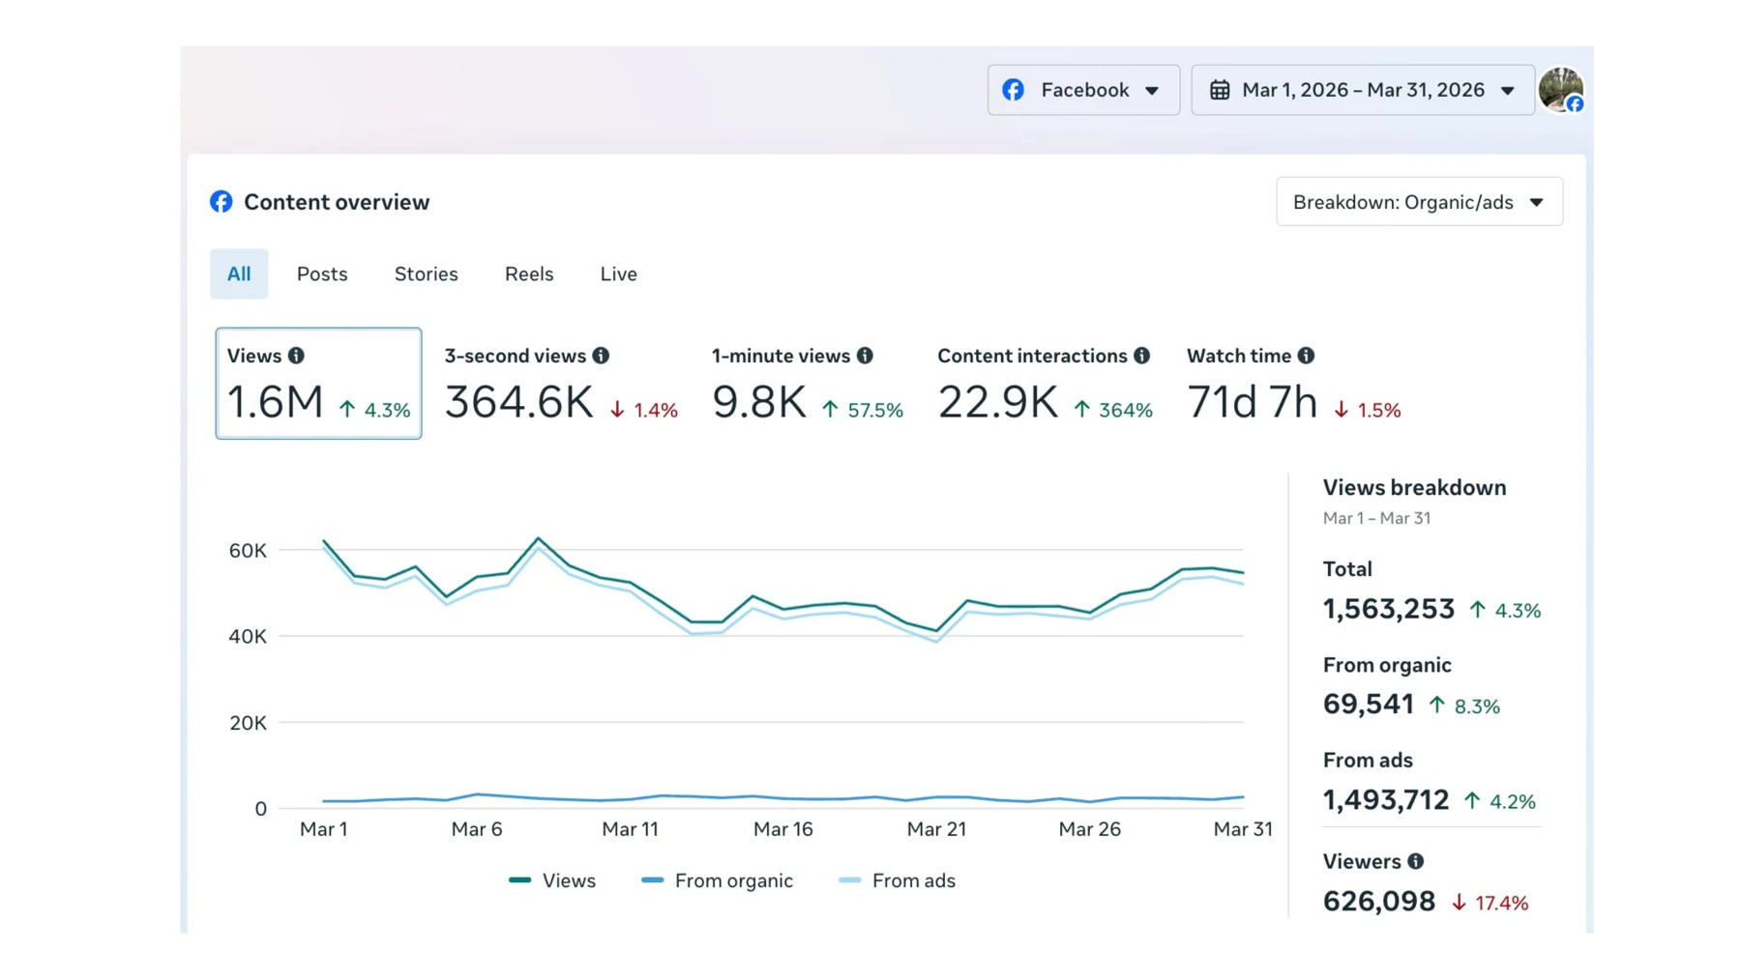This screenshot has width=1741, height=979.
Task: Select the 3-second views metric
Action: 561,384
